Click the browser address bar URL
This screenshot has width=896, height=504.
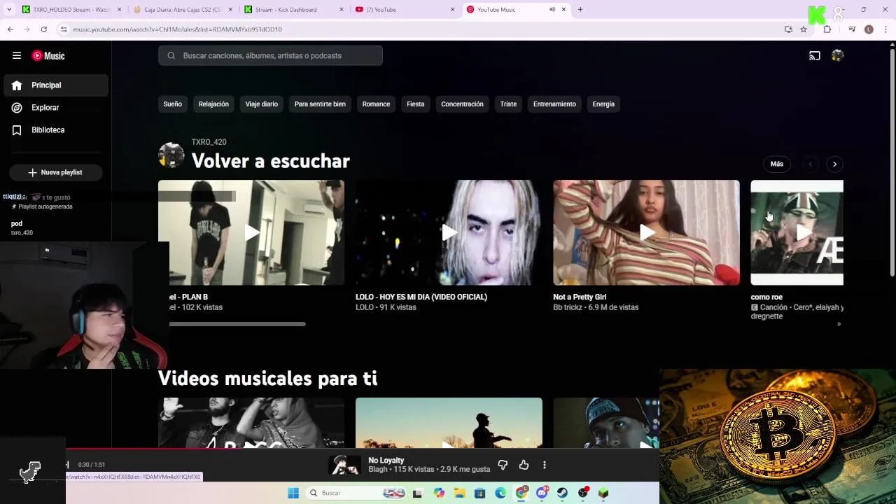coord(177,29)
